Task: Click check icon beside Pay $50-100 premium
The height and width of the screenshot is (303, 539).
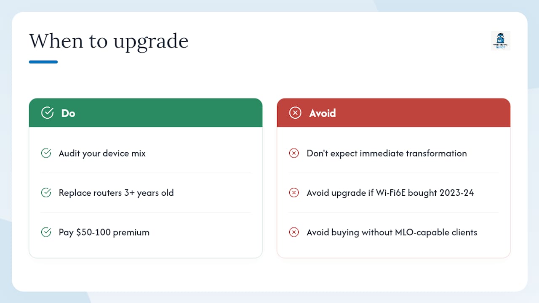Action: click(46, 232)
